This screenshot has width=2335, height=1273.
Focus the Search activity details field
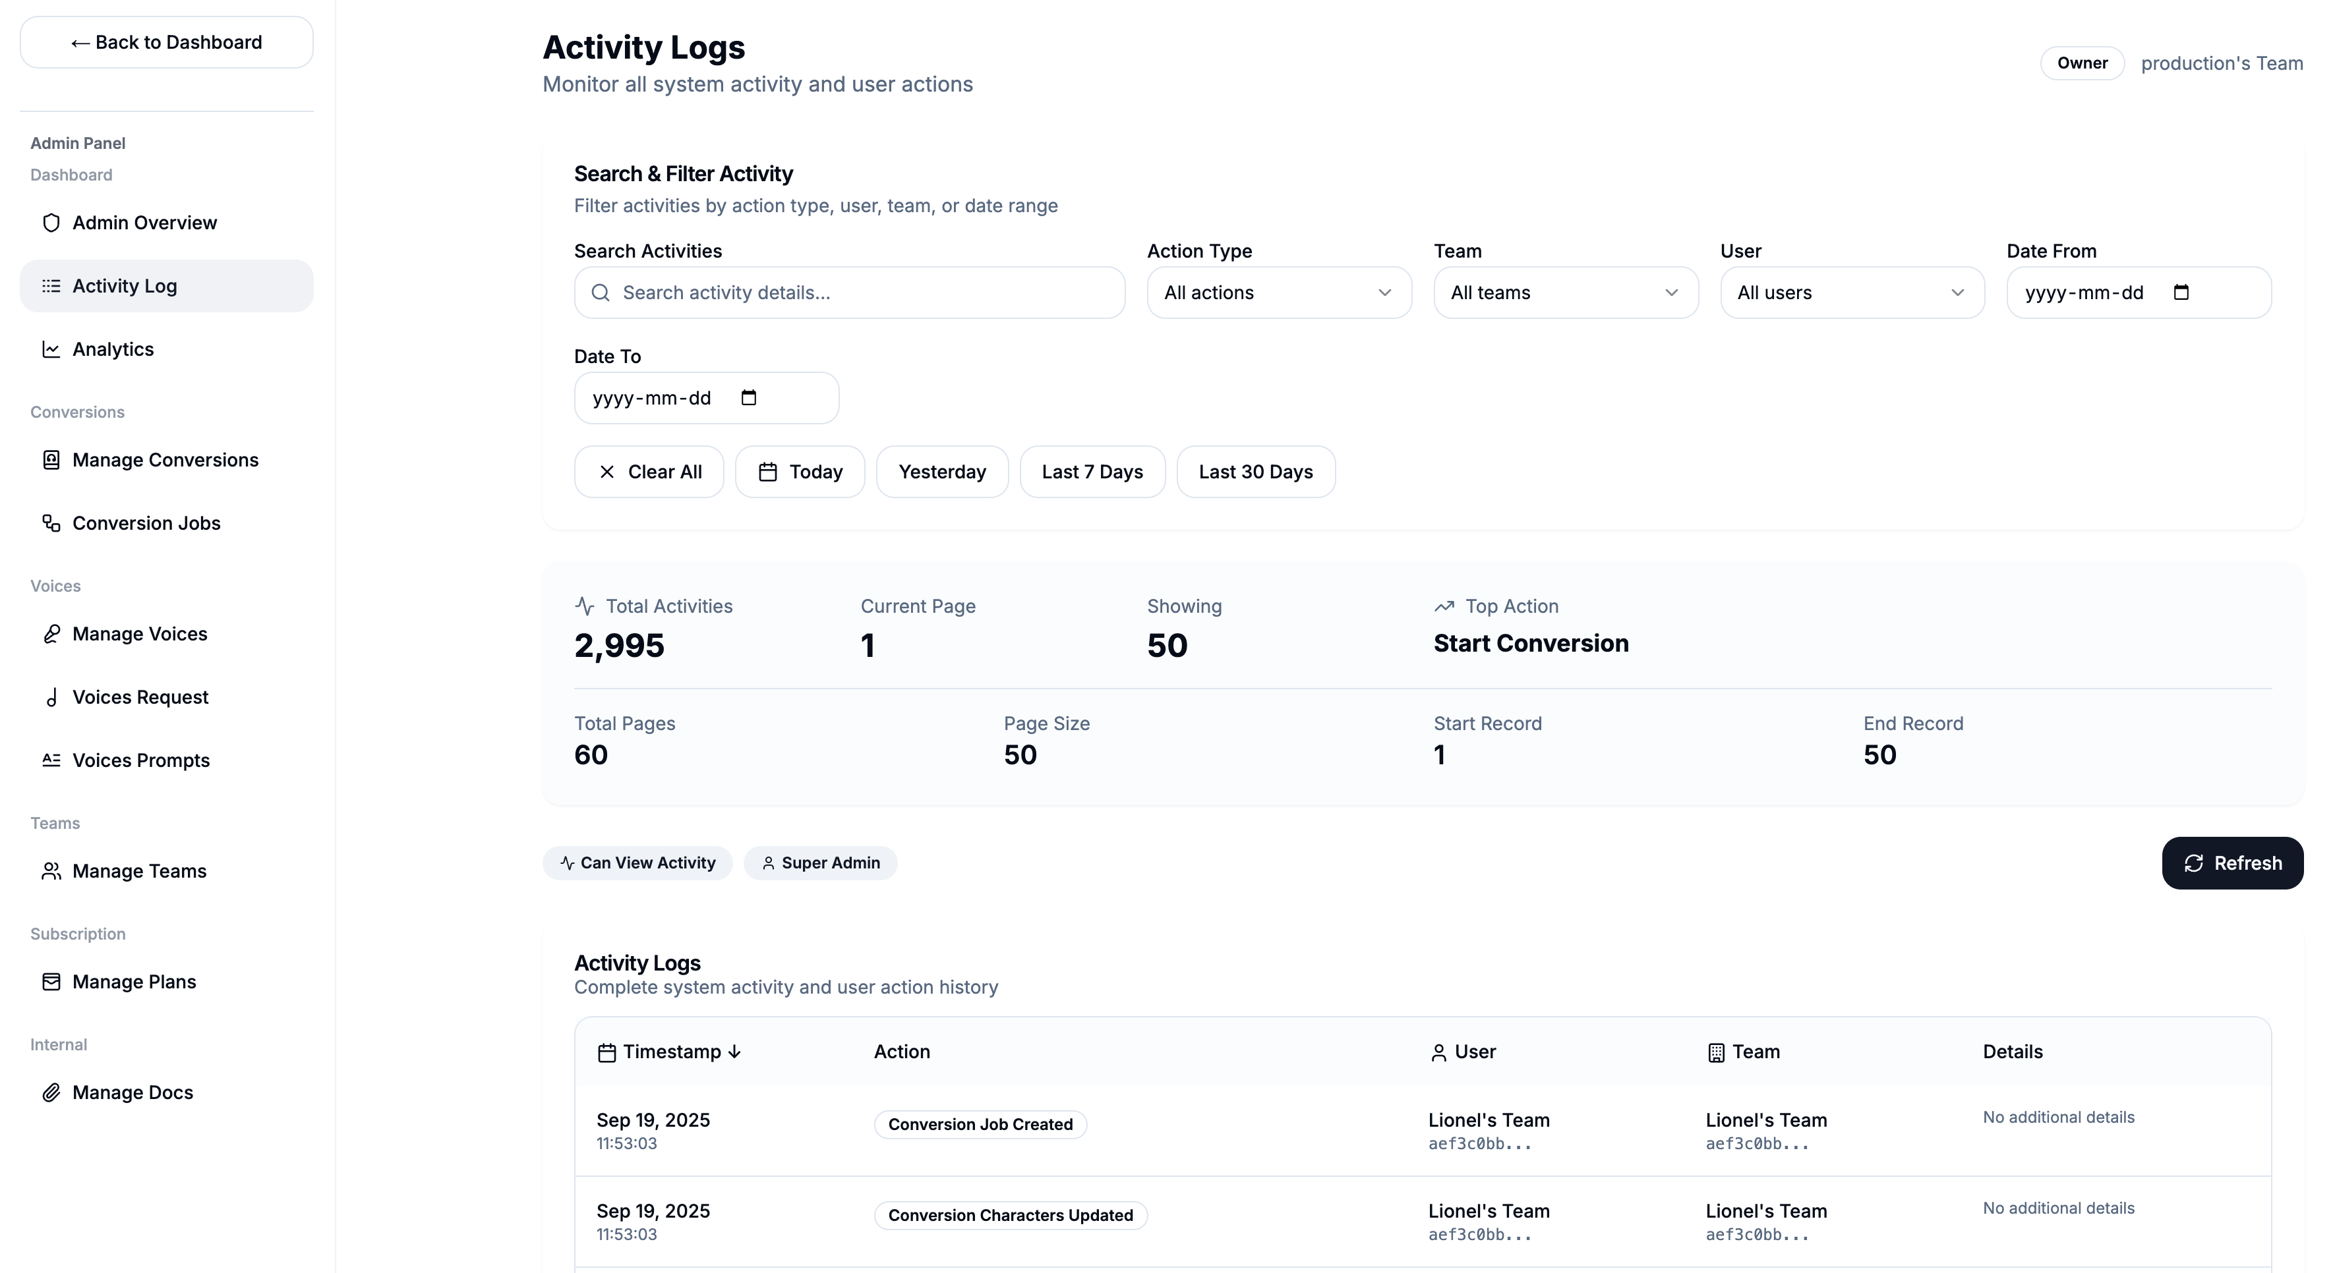coord(861,293)
